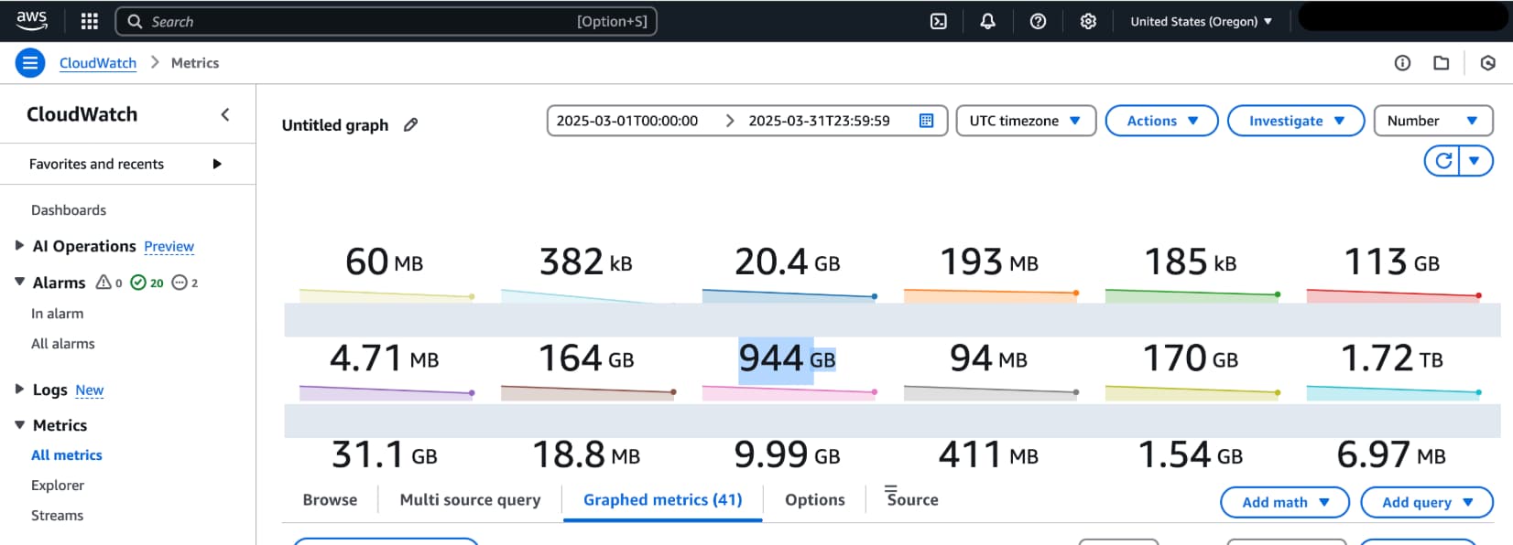The height and width of the screenshot is (545, 1513).
Task: Go to the CloudWatch breadcrumb link
Action: coord(98,63)
